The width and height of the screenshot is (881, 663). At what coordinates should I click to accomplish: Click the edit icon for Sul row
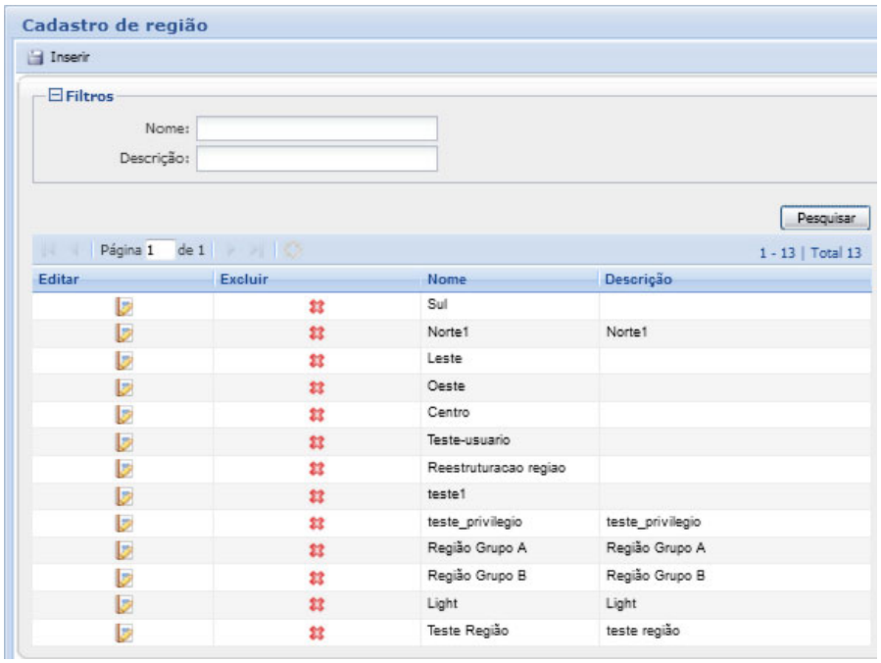[x=123, y=306]
